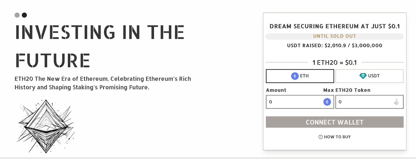The width and height of the screenshot is (416, 159).
Task: Click the Ethereum coin icon inside the Amount field
Action: pos(327,102)
